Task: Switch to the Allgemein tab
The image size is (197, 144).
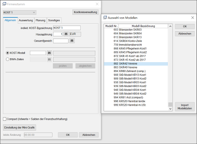Action: [10, 20]
